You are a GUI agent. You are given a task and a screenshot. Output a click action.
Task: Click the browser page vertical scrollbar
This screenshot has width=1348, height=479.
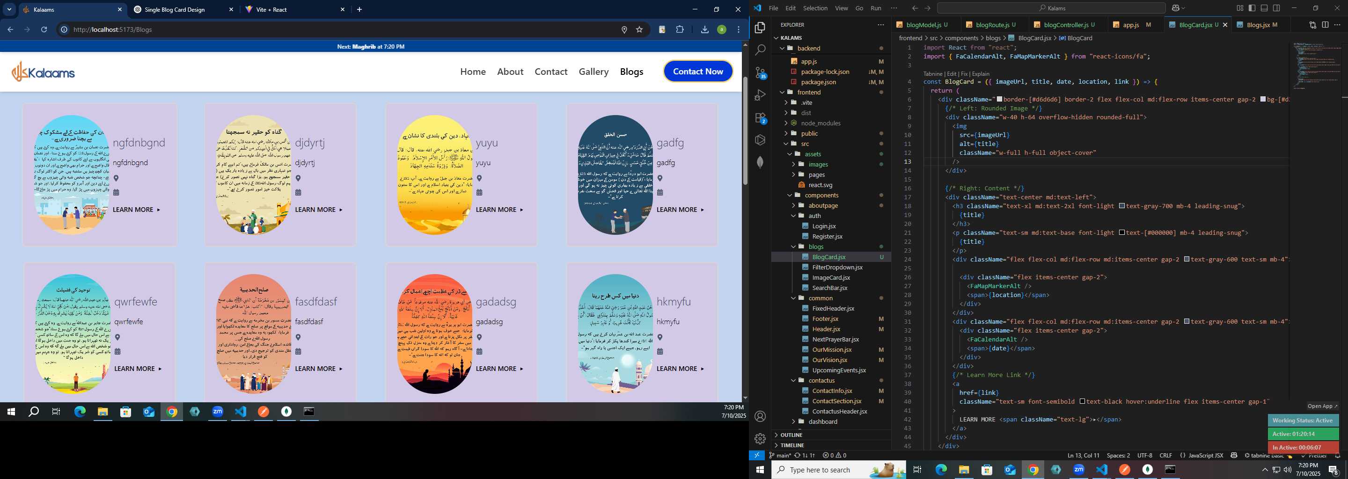745,131
